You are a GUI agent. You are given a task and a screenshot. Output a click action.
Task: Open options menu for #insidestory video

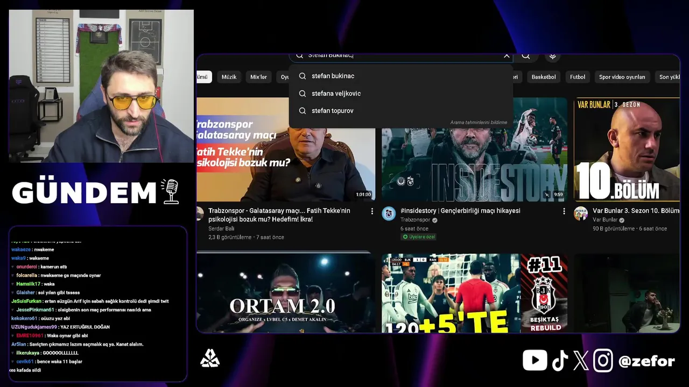pos(564,212)
